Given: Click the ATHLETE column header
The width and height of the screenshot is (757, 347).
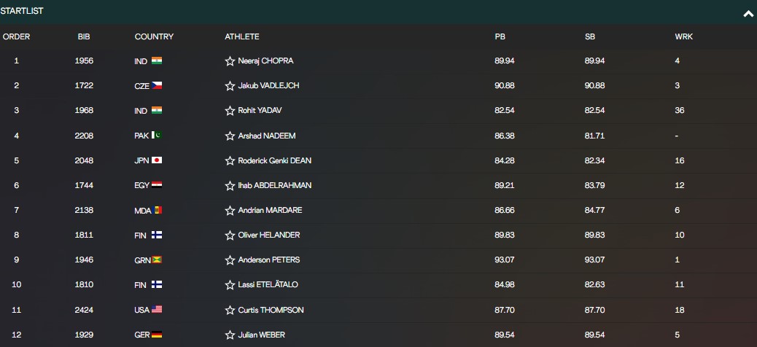Looking at the screenshot, I should click(242, 36).
